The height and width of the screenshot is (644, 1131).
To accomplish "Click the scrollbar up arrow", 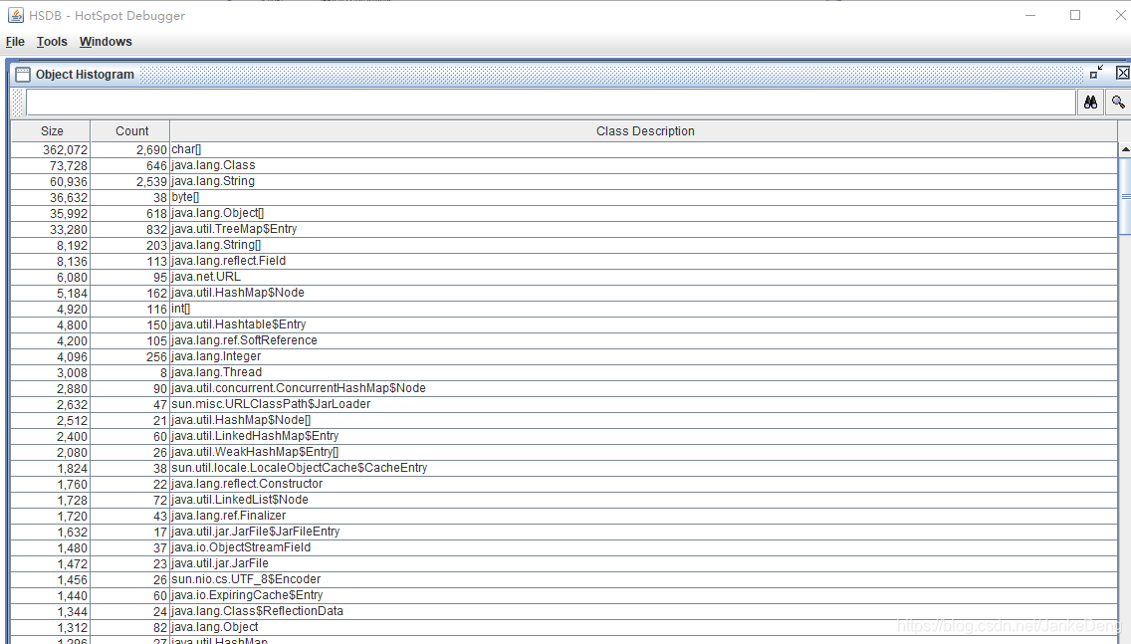I will click(1124, 149).
